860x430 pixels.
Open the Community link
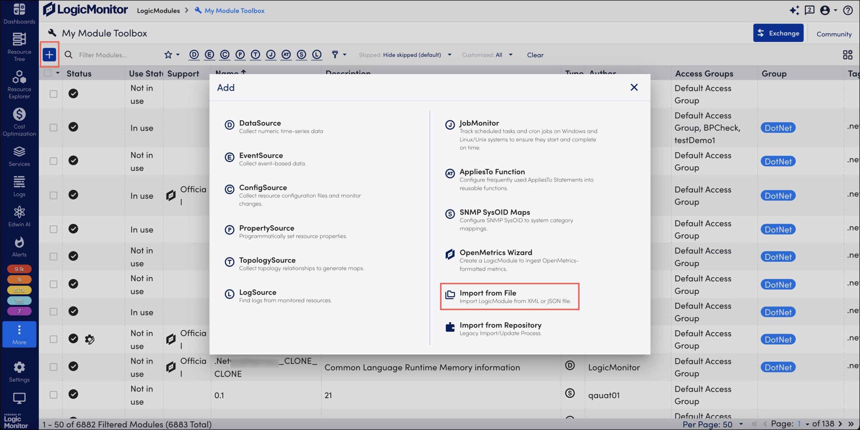pos(834,34)
